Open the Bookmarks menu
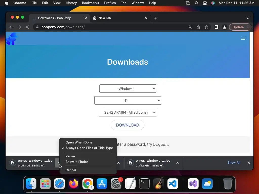The width and height of the screenshot is (259, 194). point(90,3)
